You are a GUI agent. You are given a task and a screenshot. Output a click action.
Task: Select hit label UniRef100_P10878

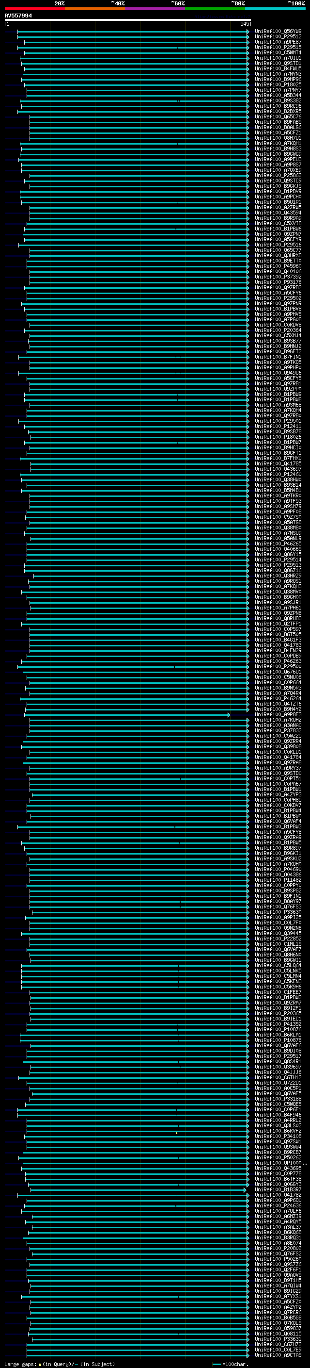(x=278, y=1040)
